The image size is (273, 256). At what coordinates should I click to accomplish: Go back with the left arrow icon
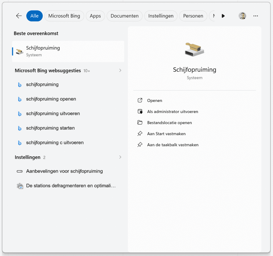click(x=19, y=16)
